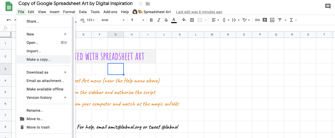The image size is (335, 138).
Task: Open the Insert menu
Action: point(55,12)
